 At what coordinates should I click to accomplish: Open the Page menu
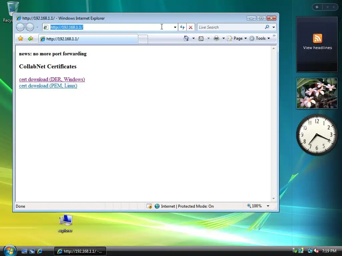point(237,38)
